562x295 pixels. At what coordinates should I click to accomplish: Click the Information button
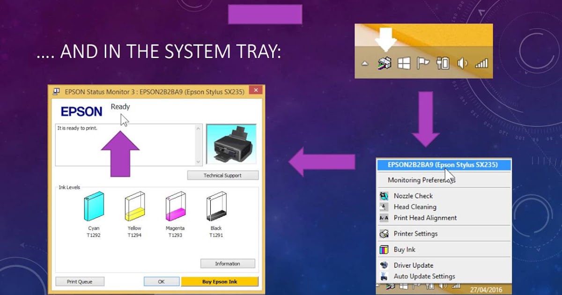pyautogui.click(x=228, y=264)
